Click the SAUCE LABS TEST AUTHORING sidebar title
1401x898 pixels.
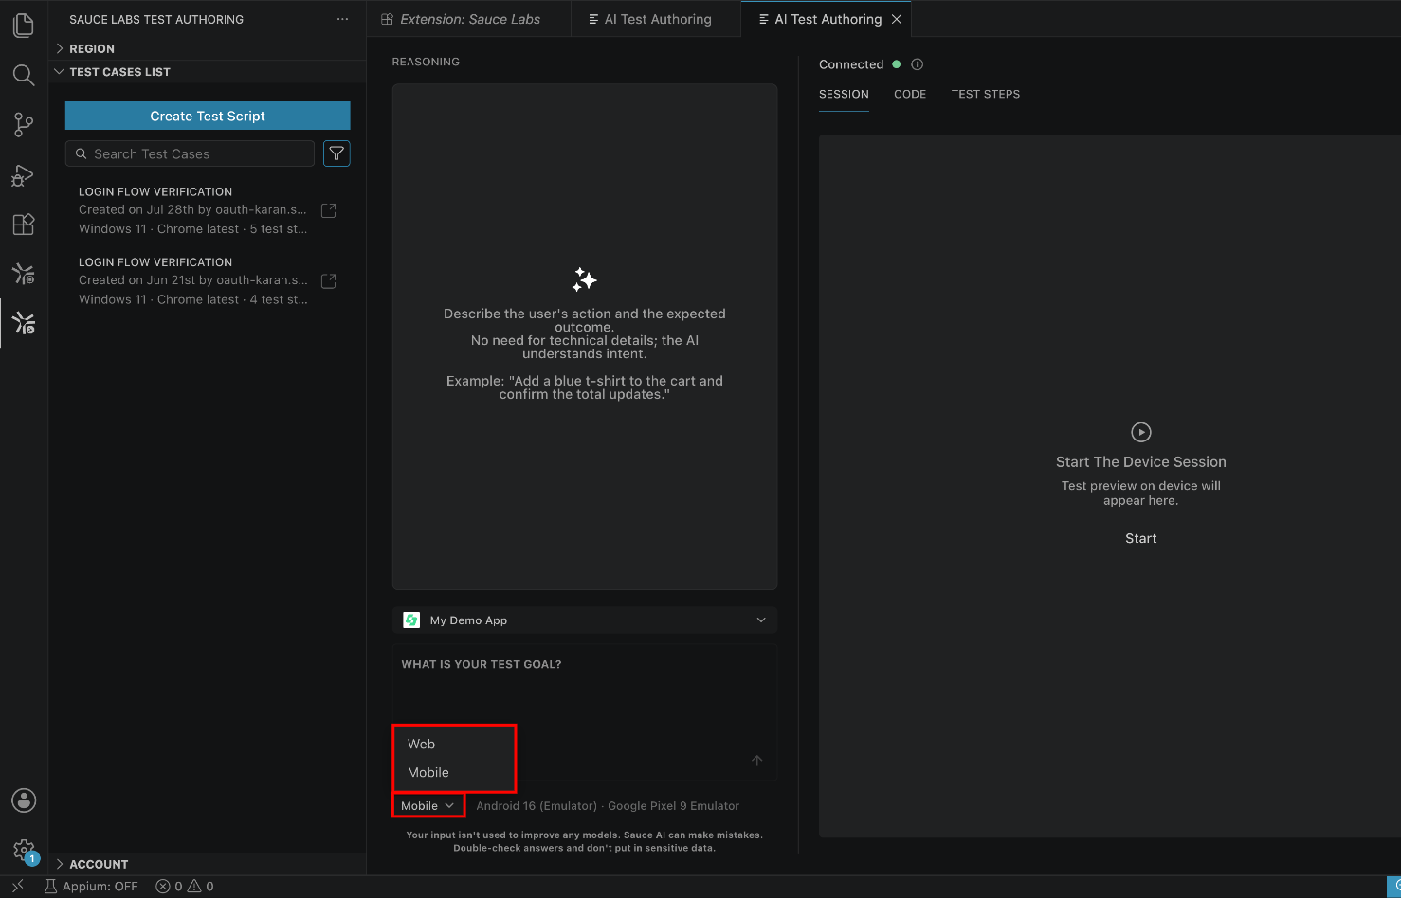156,19
